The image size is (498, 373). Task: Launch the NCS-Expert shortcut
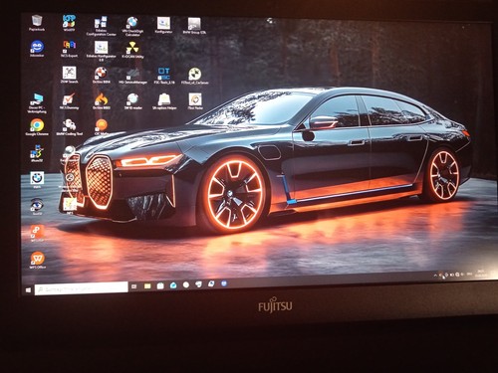coord(69,49)
